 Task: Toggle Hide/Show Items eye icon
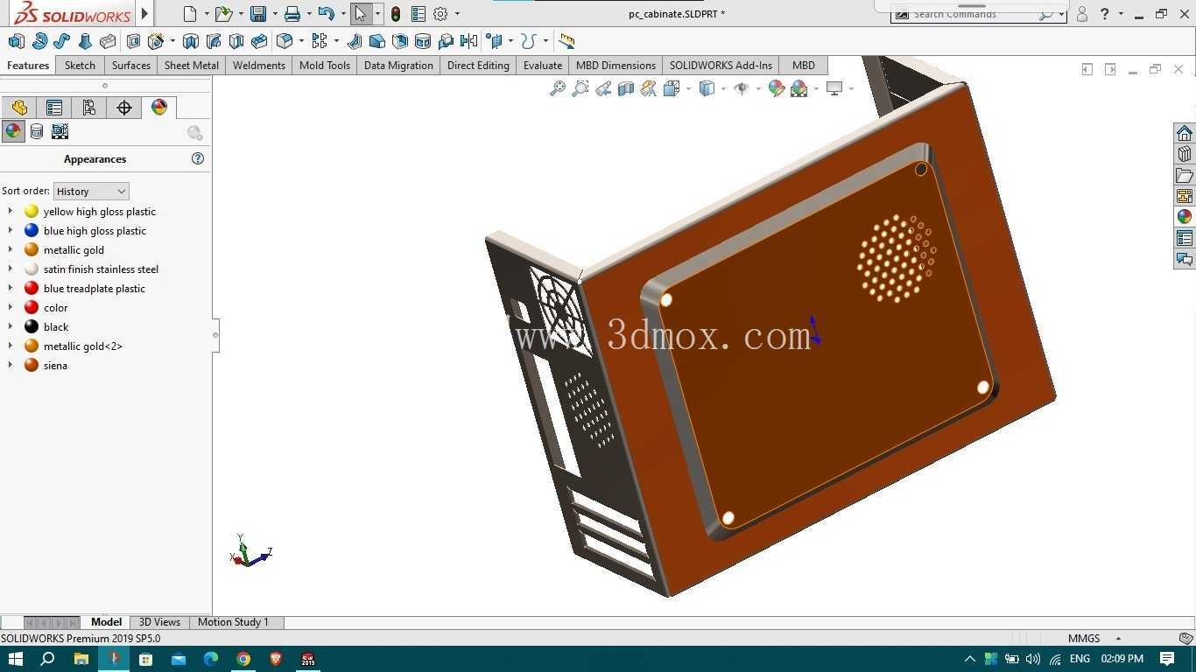point(741,88)
